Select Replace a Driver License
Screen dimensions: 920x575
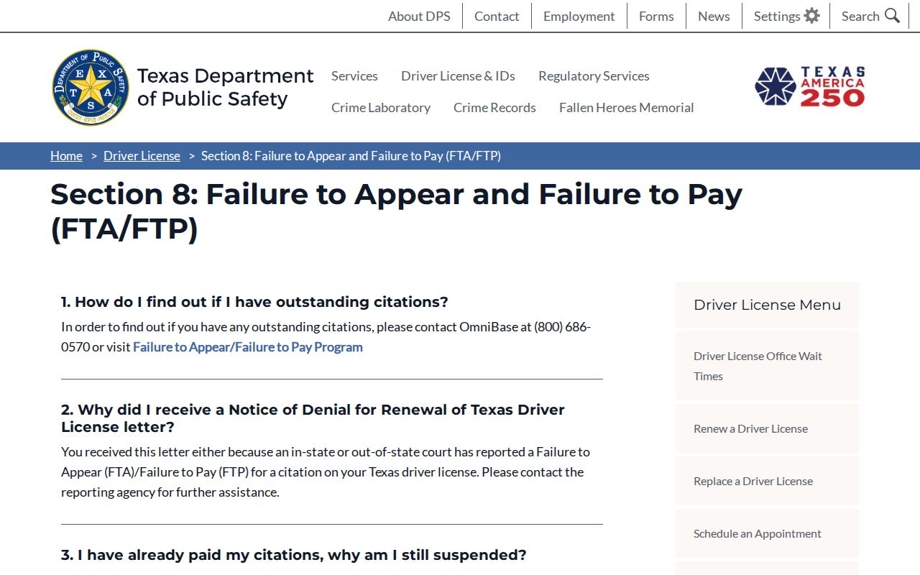767,481
